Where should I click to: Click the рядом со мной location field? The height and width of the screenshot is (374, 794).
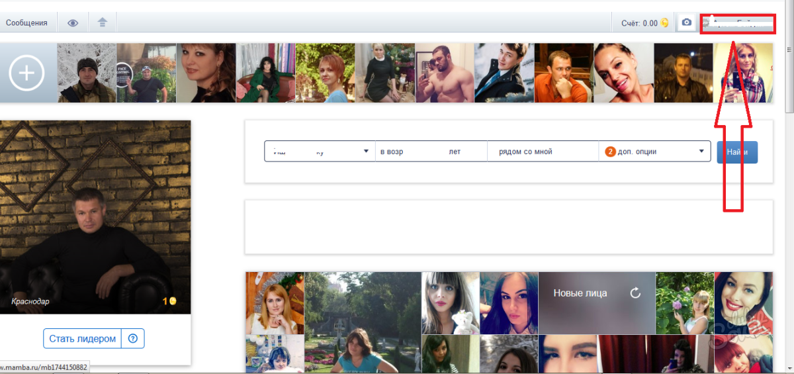pos(543,152)
